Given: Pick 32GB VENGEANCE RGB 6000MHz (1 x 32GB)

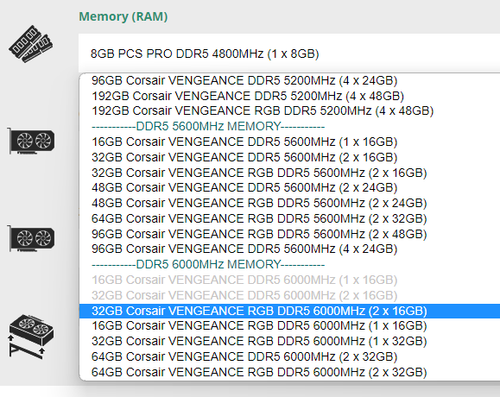Looking at the screenshot, I should point(289,341).
